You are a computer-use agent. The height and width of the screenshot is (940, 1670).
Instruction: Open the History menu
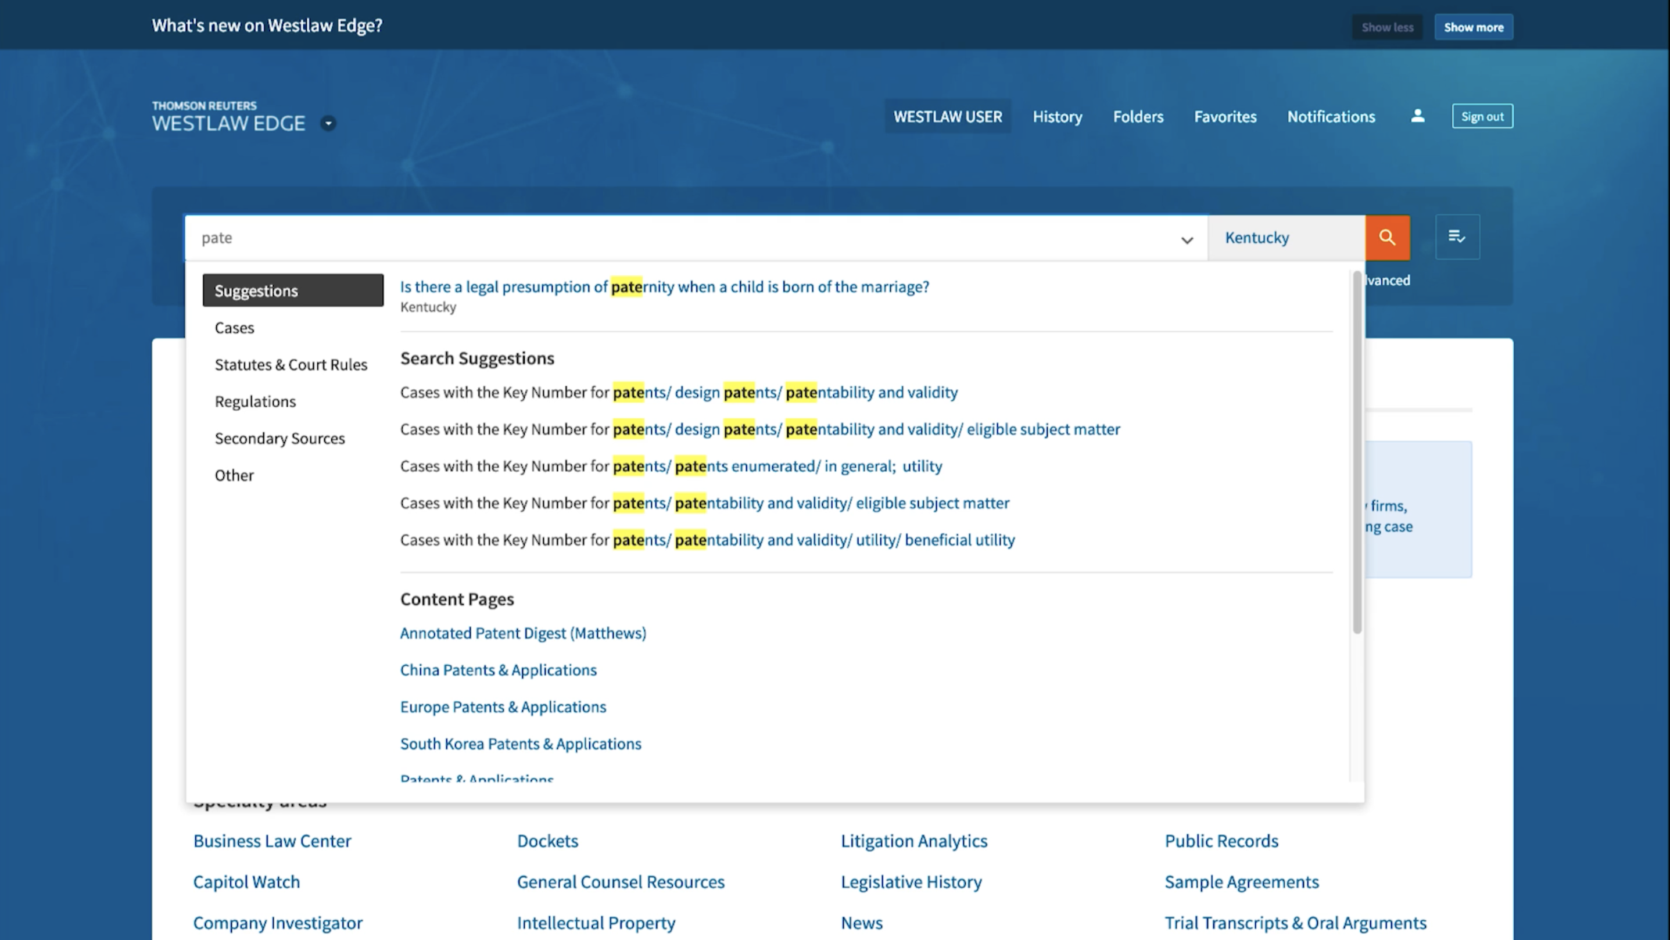[x=1057, y=117]
